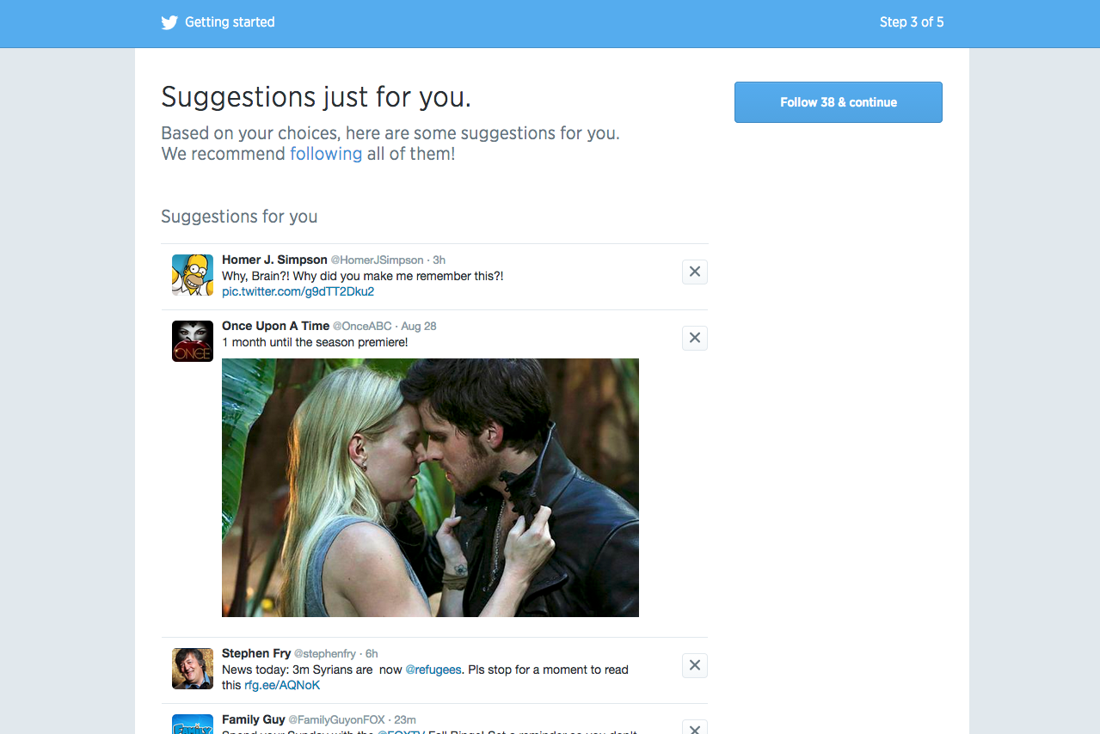Screen dimensions: 1100x734
Task: Open Once Upon A Time avatar
Action: point(193,341)
